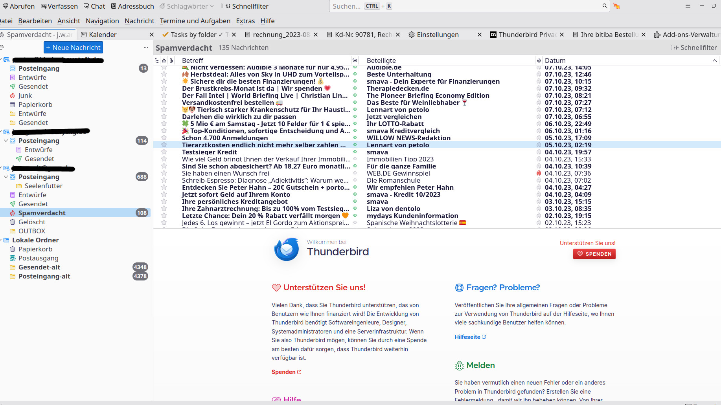Sort by the read-status column header icon
Viewport: 721px width, 405px height.
[x=355, y=60]
